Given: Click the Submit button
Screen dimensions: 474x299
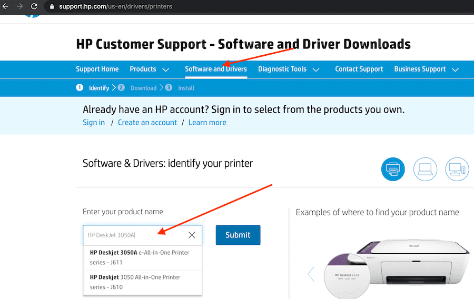Looking at the screenshot, I should pos(238,235).
